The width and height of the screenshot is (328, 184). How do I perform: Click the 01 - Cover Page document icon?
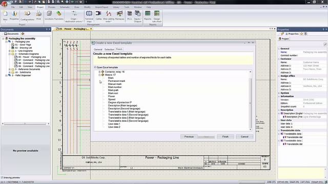click(x=13, y=44)
